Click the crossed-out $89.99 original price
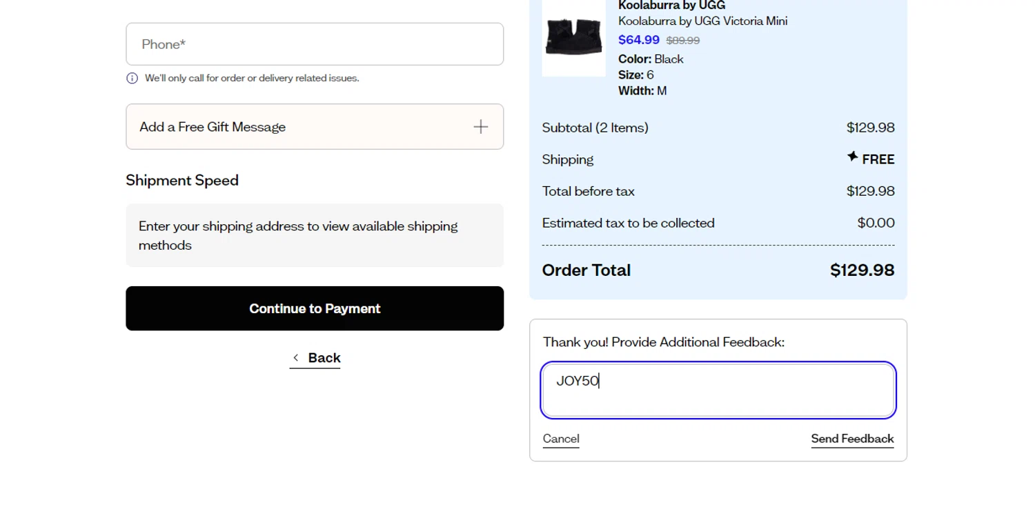Image resolution: width=1035 pixels, height=509 pixels. (x=683, y=41)
